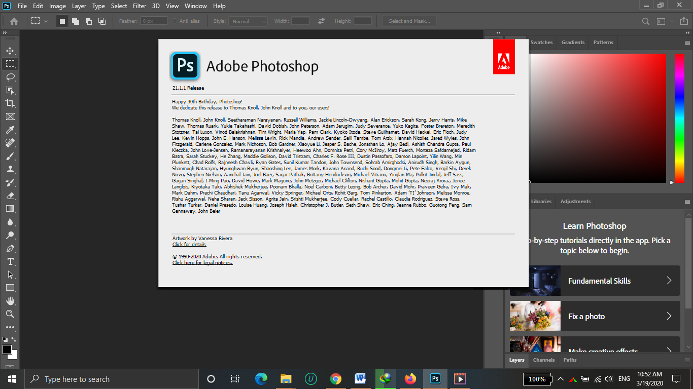Click the foreground color swatch

pyautogui.click(x=7, y=349)
